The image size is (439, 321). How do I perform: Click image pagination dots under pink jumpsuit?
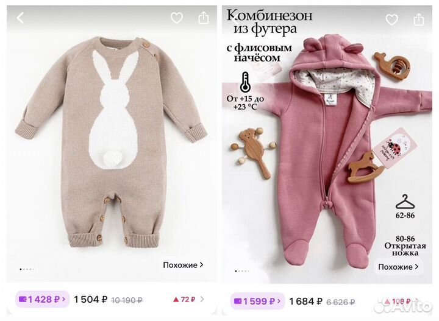pyautogui.click(x=243, y=272)
